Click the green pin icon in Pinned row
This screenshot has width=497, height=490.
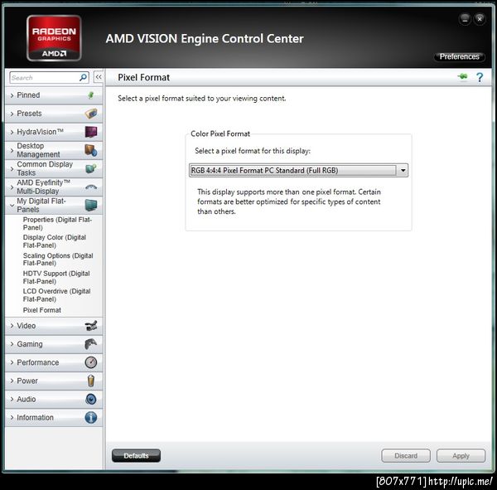point(90,95)
